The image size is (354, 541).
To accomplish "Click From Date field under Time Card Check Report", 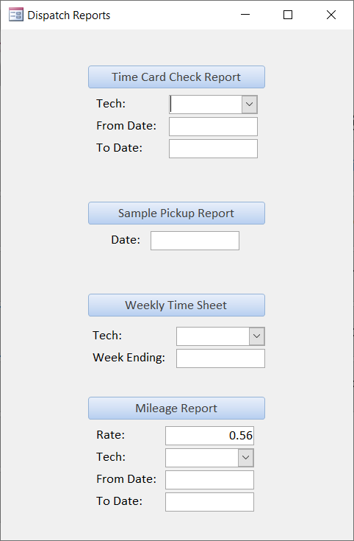I will coord(213,127).
